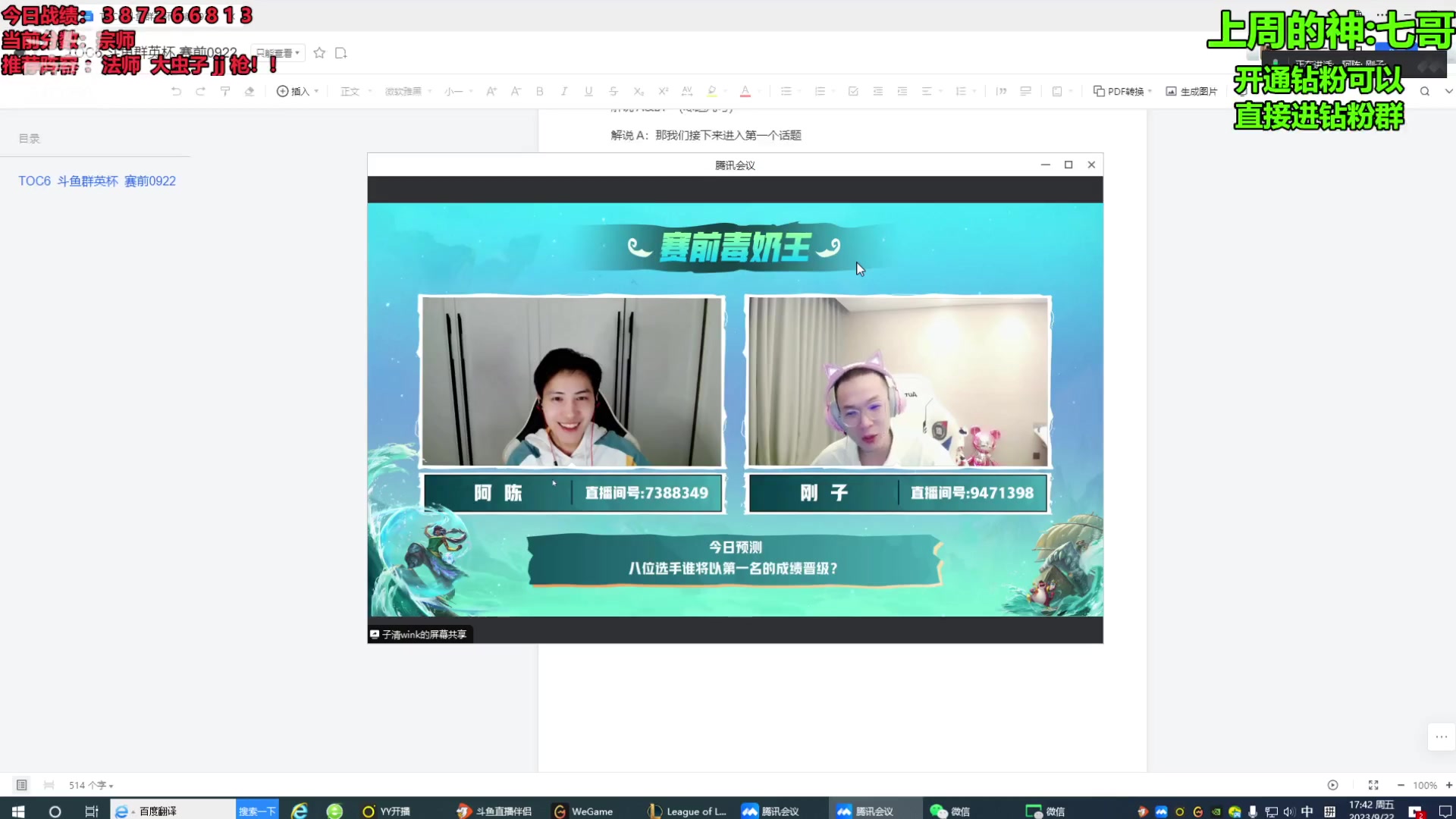Open the paragraph style dropdown 正文
This screenshot has height=819, width=1456.
click(x=352, y=91)
